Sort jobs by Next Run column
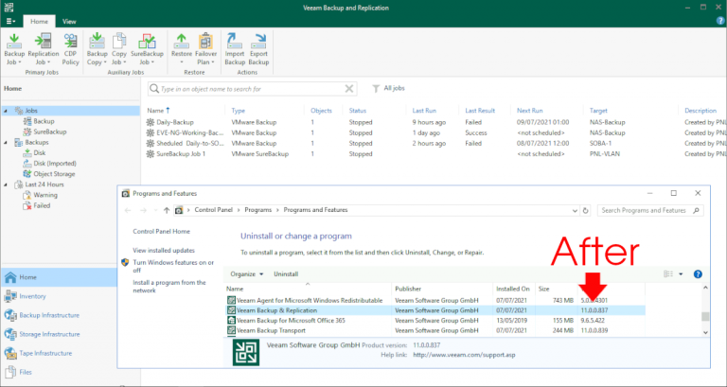The height and width of the screenshot is (387, 727). 529,111
